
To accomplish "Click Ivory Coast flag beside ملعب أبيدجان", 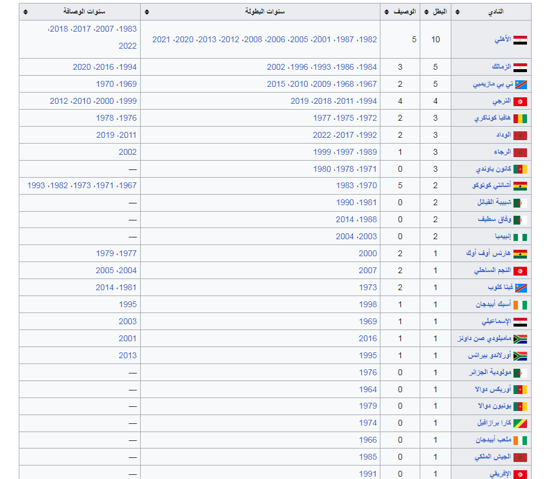I will (x=520, y=440).
